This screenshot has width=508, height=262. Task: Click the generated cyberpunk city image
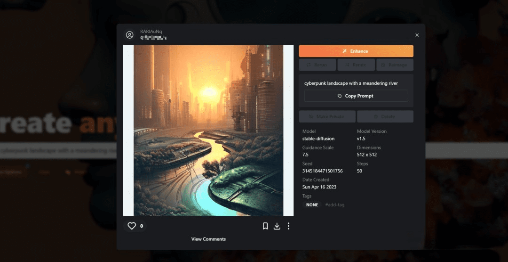click(208, 131)
